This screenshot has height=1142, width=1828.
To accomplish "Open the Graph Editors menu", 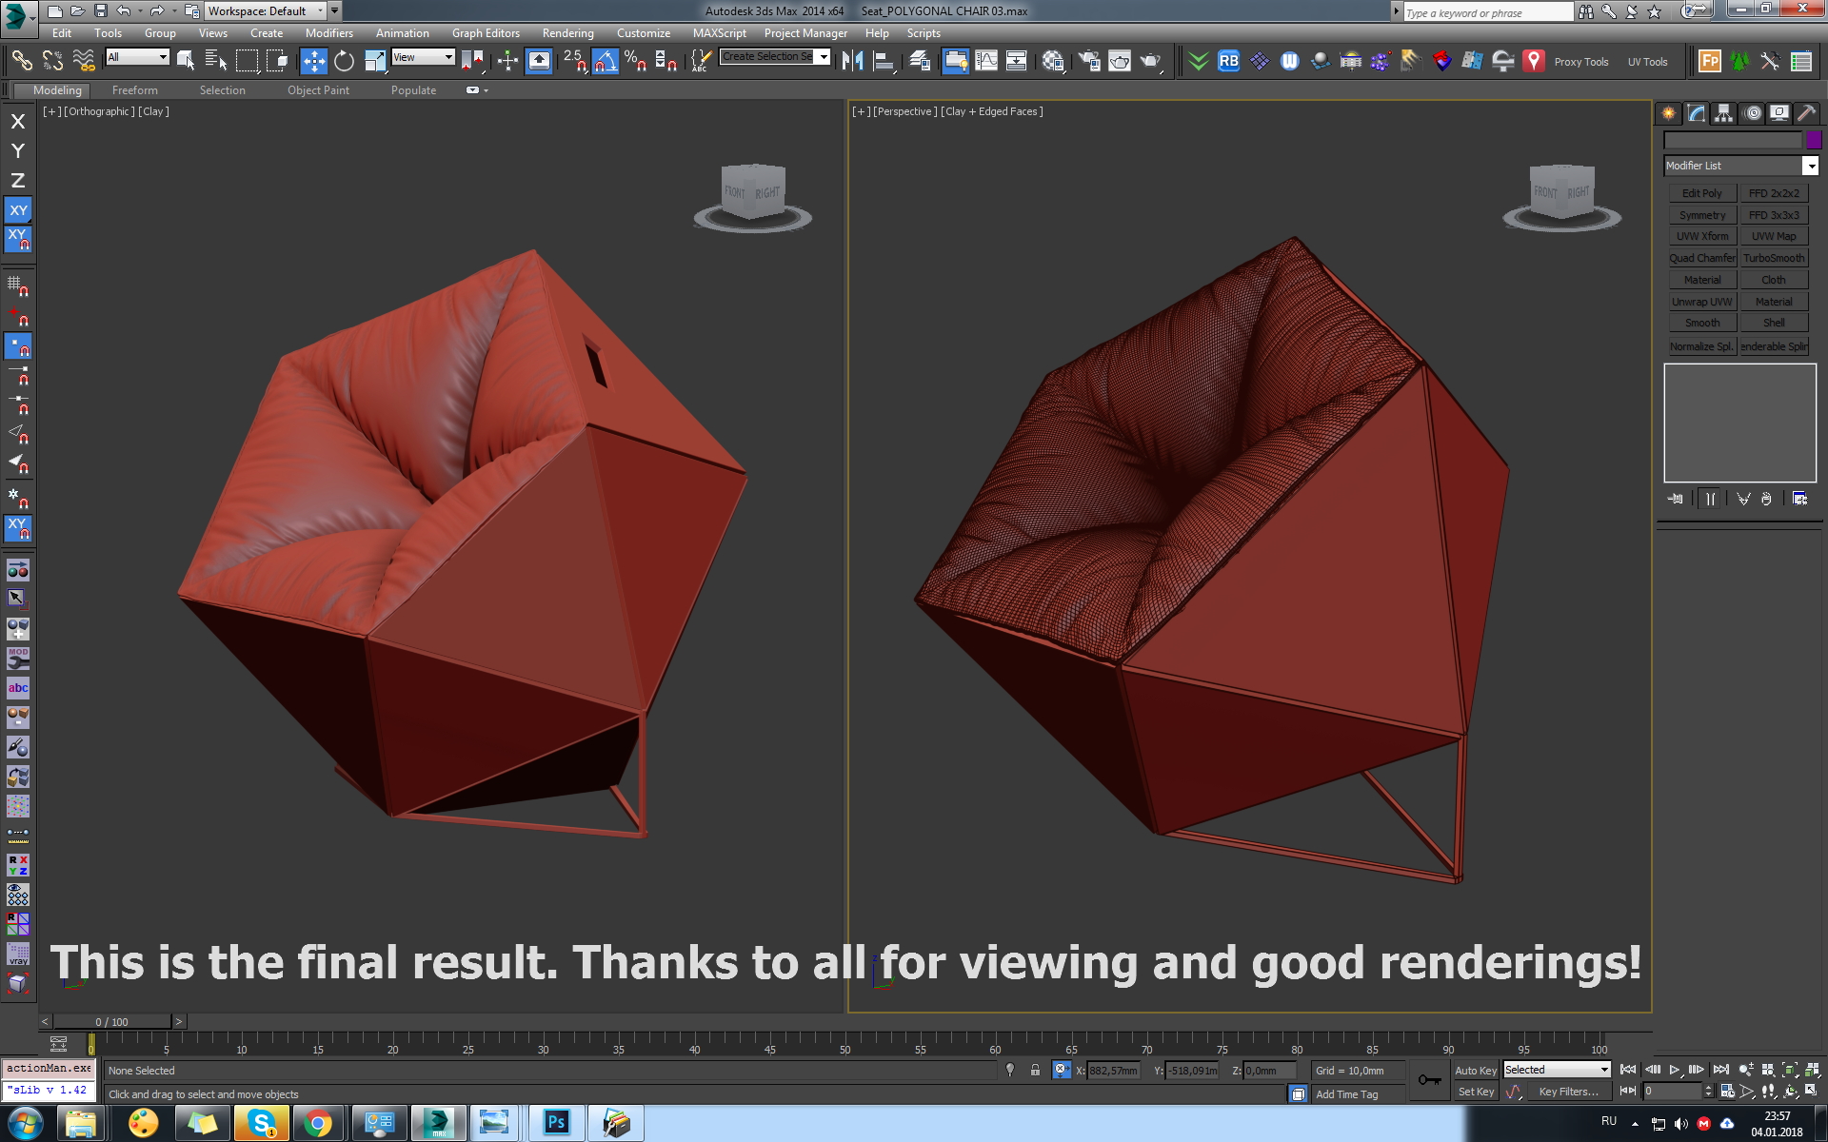I will click(487, 33).
